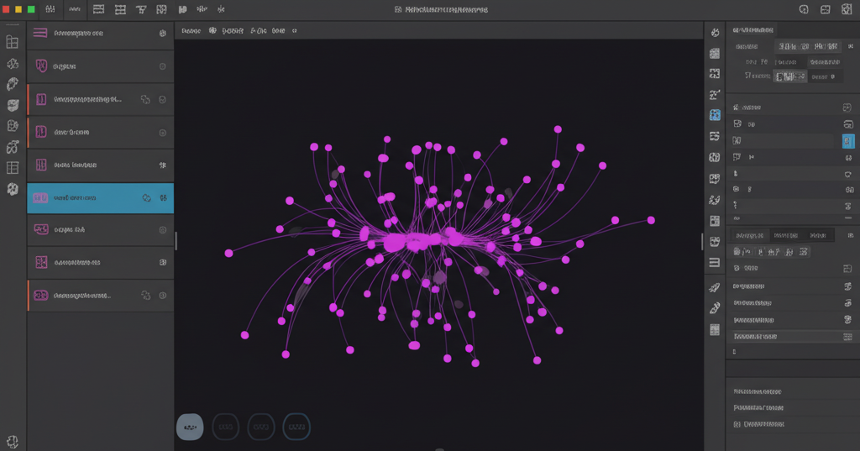
Task: Click the small icon at the end of the right panel's top row
Action: (x=851, y=47)
